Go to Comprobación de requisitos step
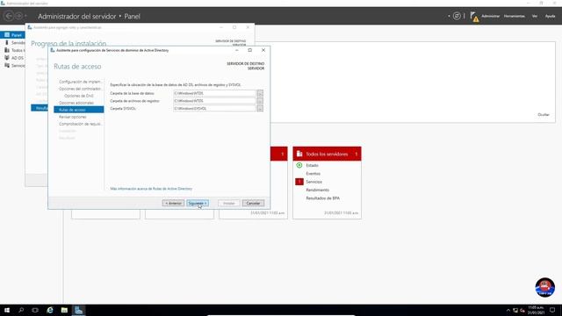562x316 pixels. pyautogui.click(x=80, y=124)
